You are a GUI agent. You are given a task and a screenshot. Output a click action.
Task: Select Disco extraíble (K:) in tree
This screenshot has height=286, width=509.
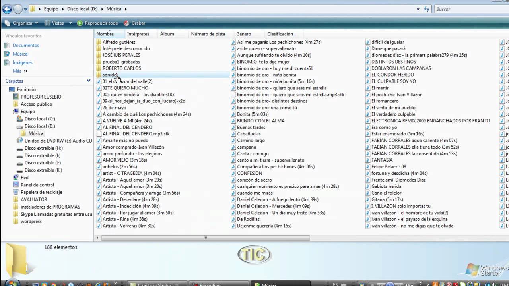tap(43, 170)
